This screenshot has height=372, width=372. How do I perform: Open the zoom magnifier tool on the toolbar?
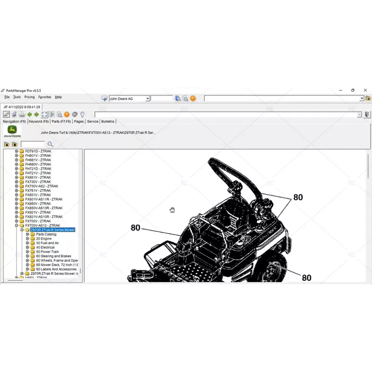coord(59,114)
